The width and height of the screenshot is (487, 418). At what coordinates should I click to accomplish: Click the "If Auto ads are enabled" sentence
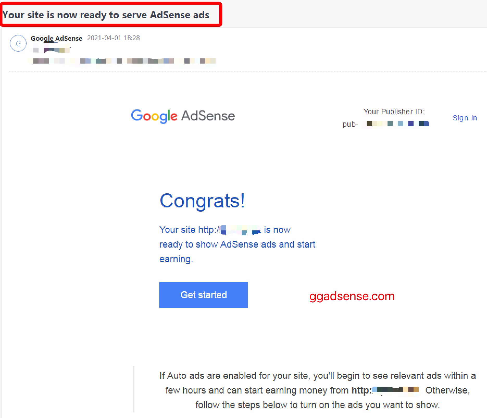[317, 376]
